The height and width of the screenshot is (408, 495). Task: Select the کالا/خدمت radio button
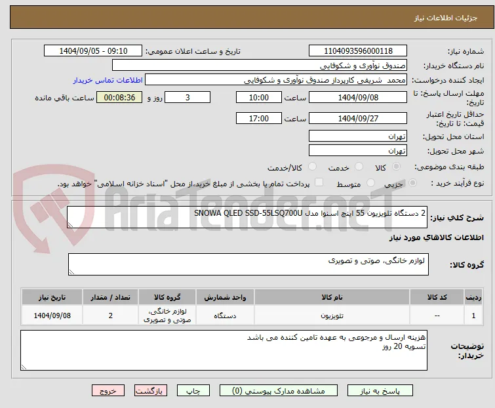(x=312, y=167)
